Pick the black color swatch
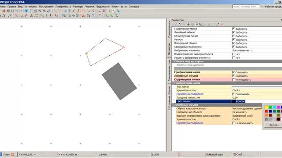 (278, 119)
